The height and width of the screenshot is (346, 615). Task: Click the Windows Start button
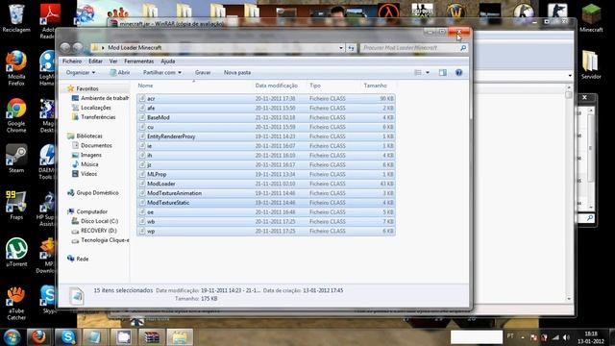[x=12, y=337]
